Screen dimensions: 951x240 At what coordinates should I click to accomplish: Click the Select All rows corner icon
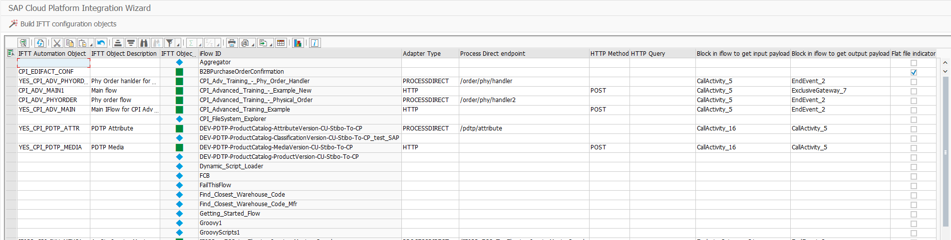coord(11,53)
